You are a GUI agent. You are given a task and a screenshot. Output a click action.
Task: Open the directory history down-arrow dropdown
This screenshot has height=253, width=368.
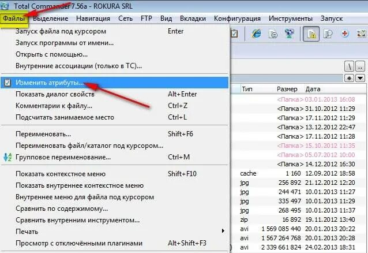click(361, 79)
